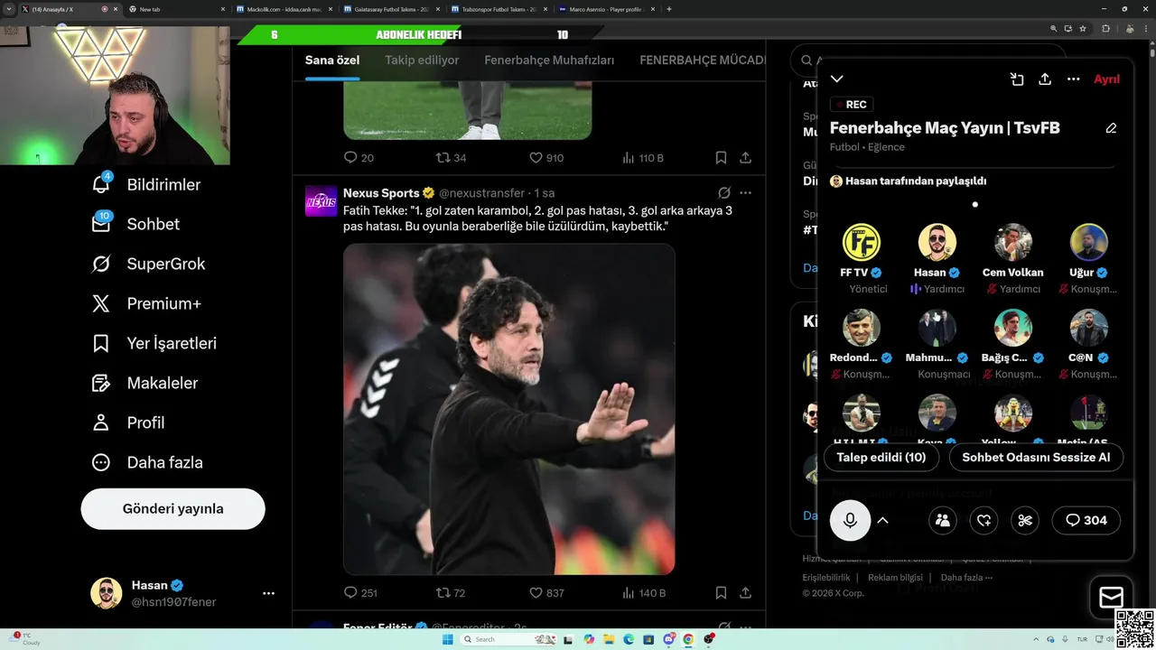Repost the top post with 34 reposts

coord(451,158)
